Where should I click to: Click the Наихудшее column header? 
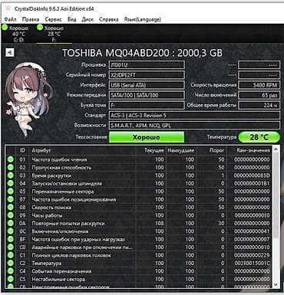point(181,150)
